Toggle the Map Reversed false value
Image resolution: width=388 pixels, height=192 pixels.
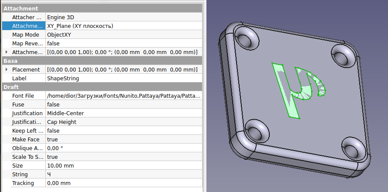(124, 43)
